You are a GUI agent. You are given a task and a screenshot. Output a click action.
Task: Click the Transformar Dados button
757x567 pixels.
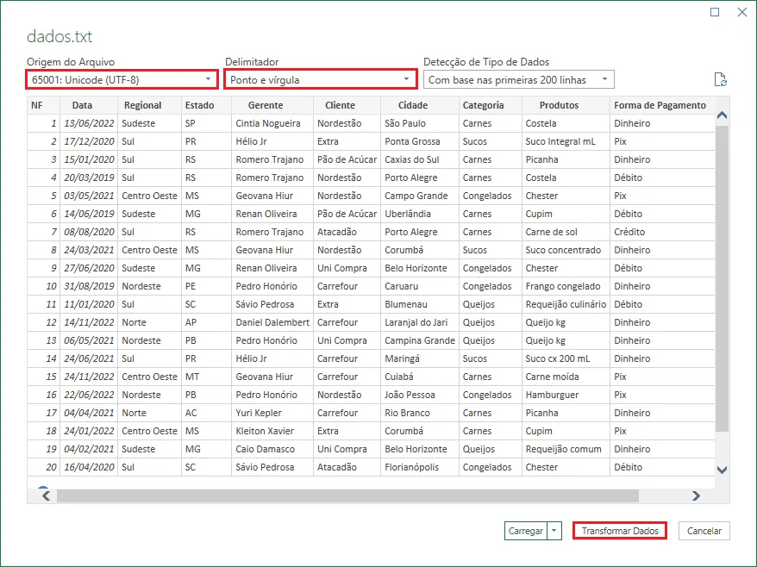pyautogui.click(x=620, y=531)
